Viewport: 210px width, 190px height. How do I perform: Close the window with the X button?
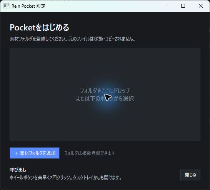[201, 6]
